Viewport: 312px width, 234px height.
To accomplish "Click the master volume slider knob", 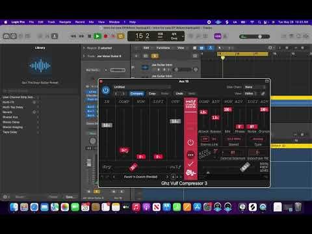I will click(260, 36).
